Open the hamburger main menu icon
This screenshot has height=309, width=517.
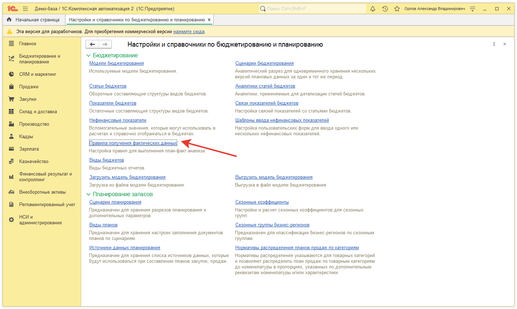(25, 9)
